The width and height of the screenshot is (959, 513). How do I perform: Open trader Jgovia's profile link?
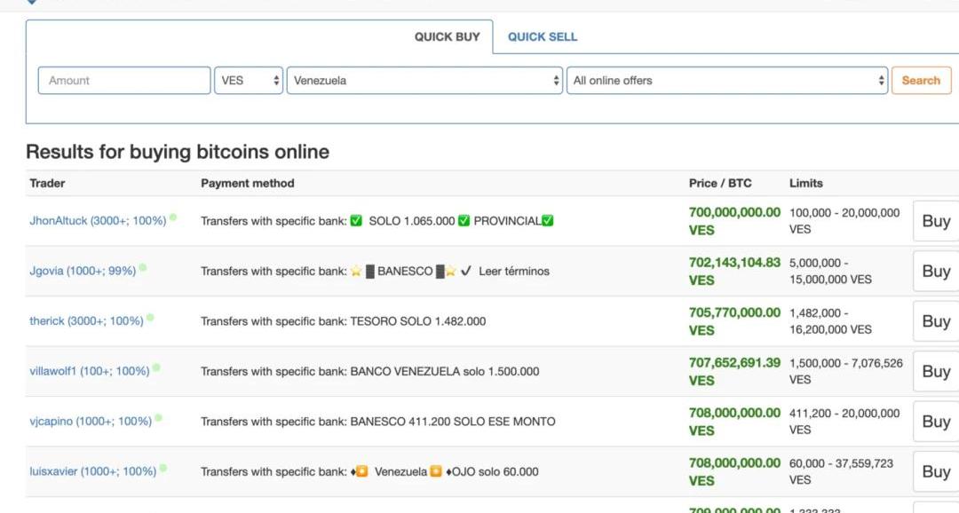(83, 271)
